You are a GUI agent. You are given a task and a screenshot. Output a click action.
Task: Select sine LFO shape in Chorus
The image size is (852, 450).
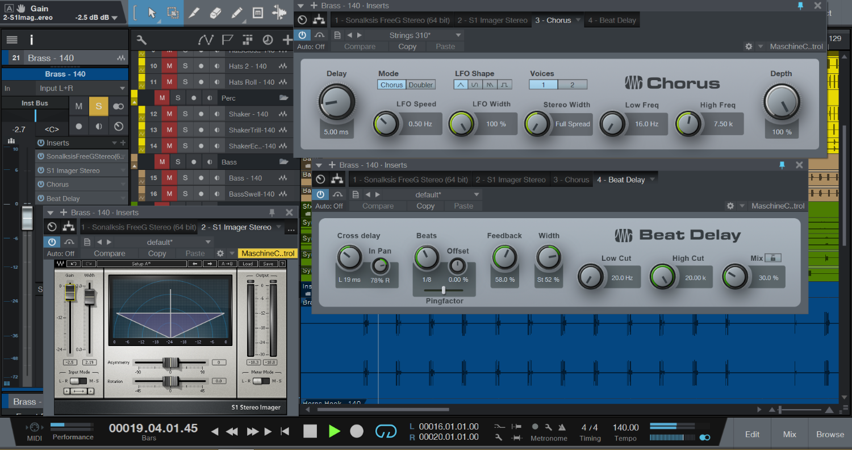click(x=475, y=85)
